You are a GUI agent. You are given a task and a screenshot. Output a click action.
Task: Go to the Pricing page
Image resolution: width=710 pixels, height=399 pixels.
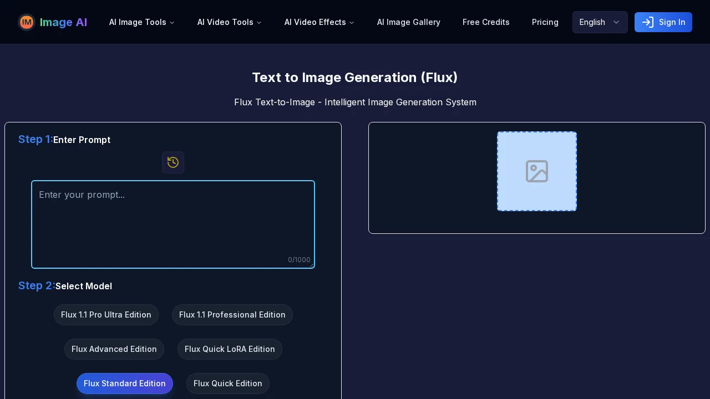(545, 22)
